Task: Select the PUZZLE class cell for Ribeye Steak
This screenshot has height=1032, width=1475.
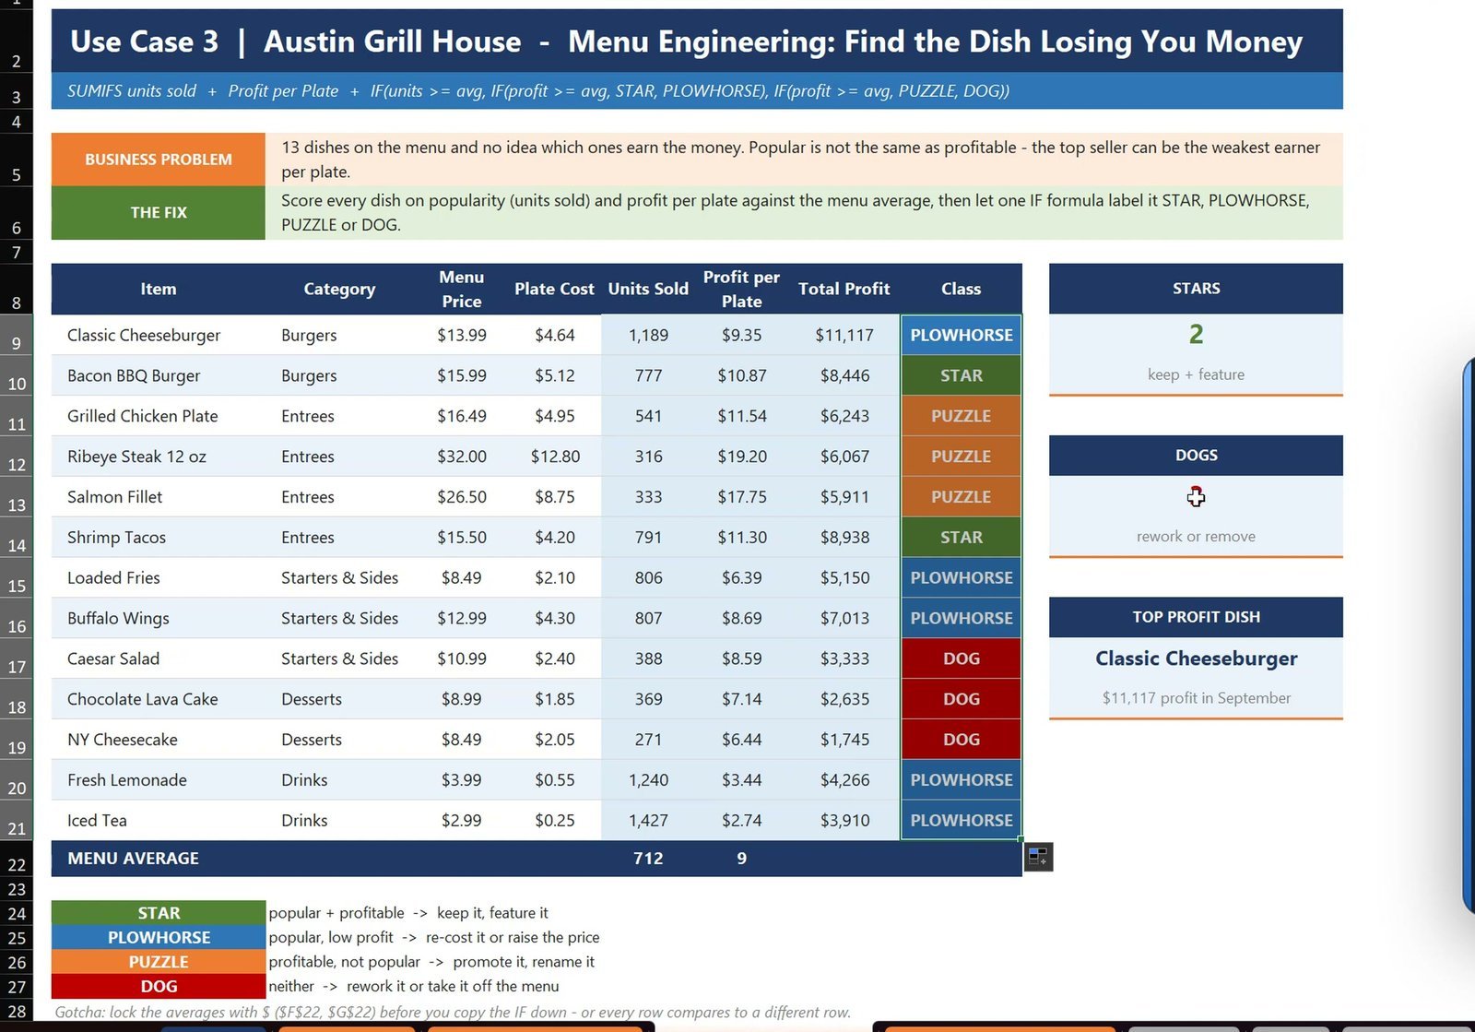Action: coord(961,457)
